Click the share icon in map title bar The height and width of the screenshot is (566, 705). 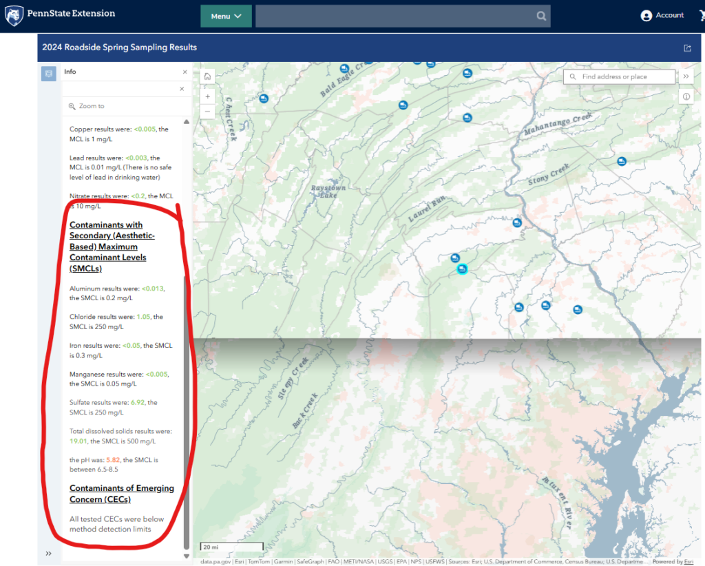pos(687,48)
